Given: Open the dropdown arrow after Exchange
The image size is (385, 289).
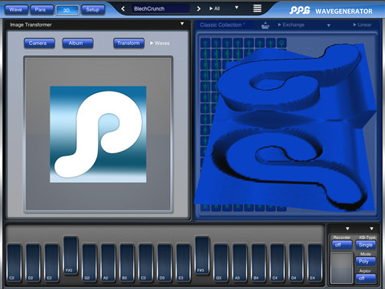Looking at the screenshot, I should tap(329, 26).
